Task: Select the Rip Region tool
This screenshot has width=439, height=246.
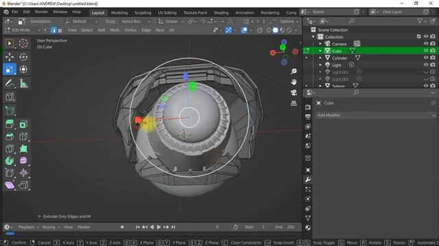Action: click(23, 185)
